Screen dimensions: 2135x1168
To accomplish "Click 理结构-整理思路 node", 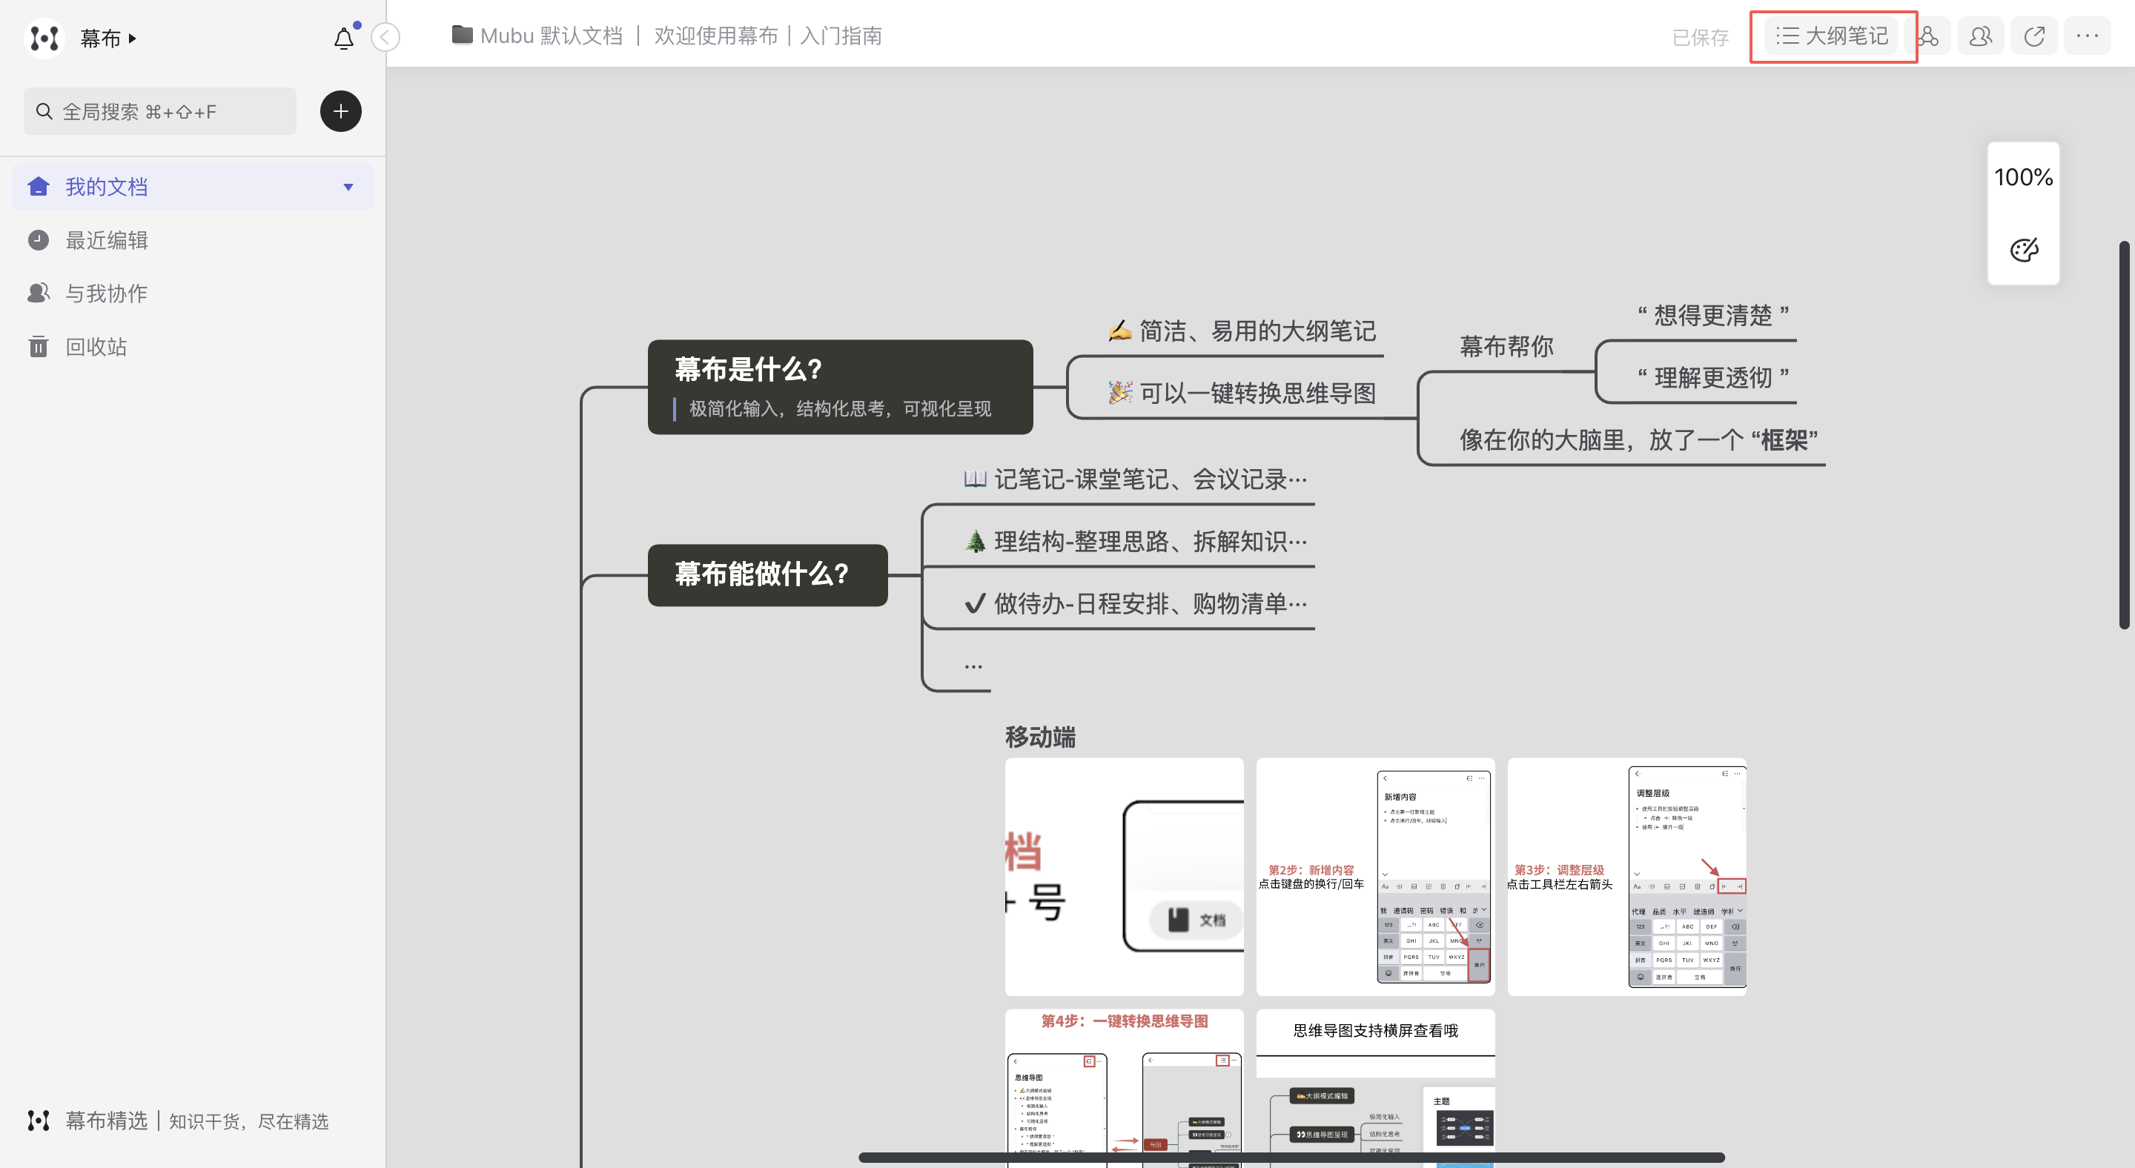I will click(1135, 542).
